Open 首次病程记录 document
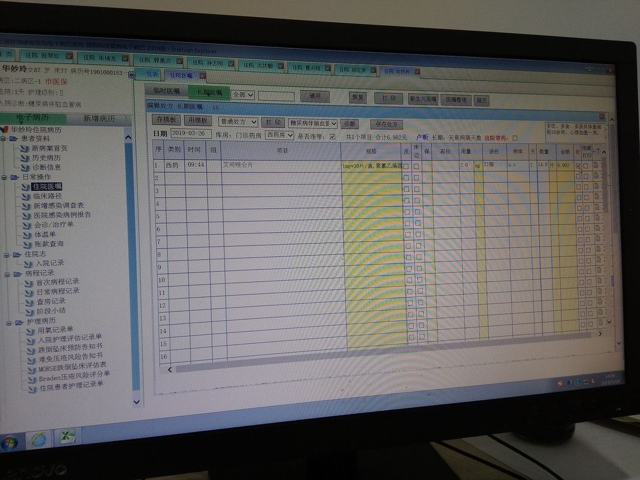640x480 pixels. click(x=58, y=281)
